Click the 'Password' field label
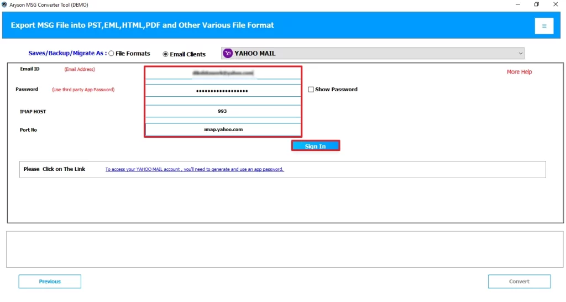Image resolution: width=566 pixels, height=302 pixels. point(27,89)
